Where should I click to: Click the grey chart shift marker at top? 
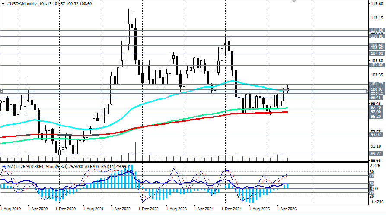(x=294, y=1)
